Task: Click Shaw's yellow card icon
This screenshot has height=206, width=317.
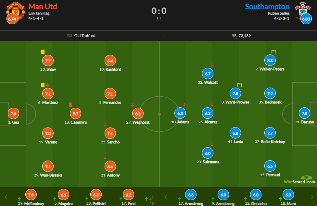Action: (43, 52)
